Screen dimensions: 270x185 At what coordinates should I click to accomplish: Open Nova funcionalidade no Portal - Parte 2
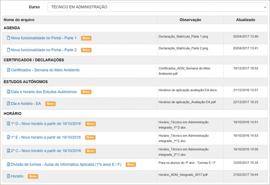[44, 50]
